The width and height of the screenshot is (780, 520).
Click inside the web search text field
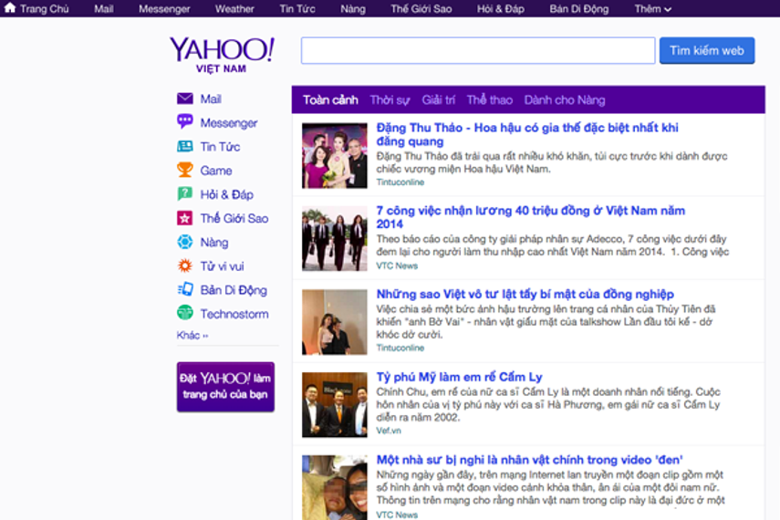(x=478, y=51)
